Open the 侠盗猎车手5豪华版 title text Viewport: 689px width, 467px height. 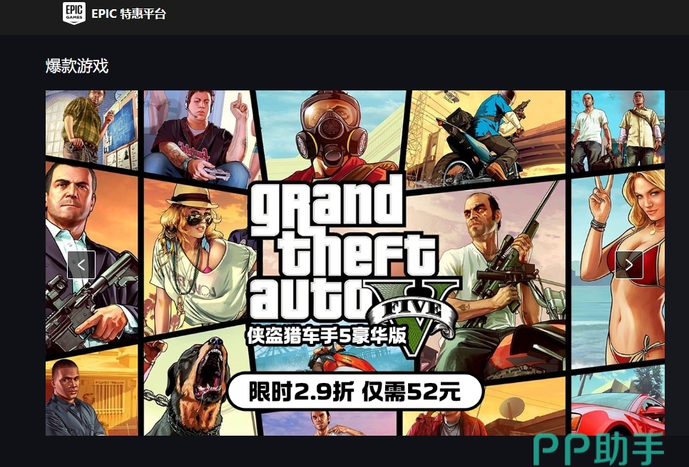point(326,336)
